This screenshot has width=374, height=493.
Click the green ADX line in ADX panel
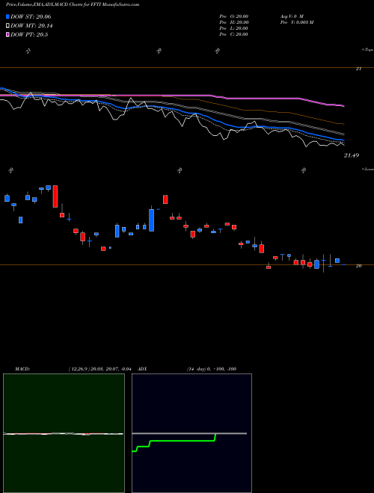pos(183,441)
